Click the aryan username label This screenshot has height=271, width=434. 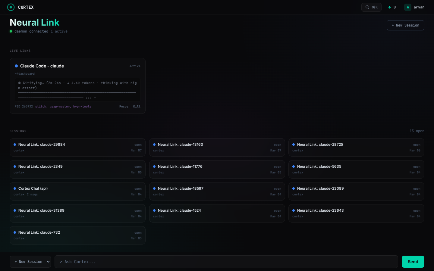coord(419,7)
